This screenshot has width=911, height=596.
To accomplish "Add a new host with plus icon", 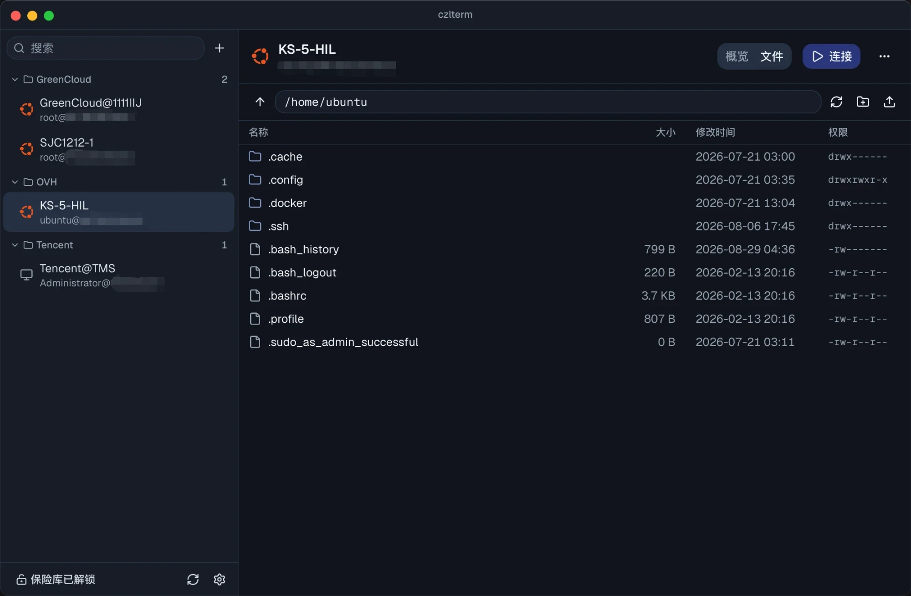I will coord(219,48).
